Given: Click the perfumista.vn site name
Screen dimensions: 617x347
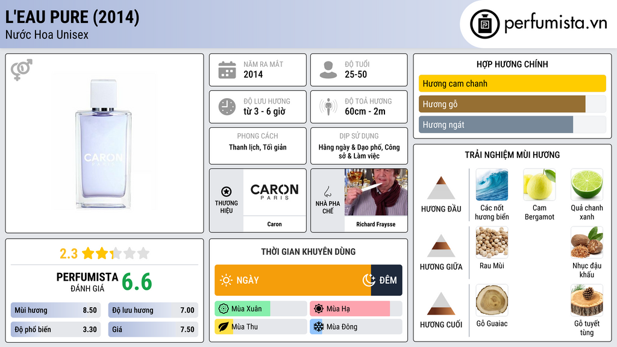Looking at the screenshot, I should tap(556, 23).
